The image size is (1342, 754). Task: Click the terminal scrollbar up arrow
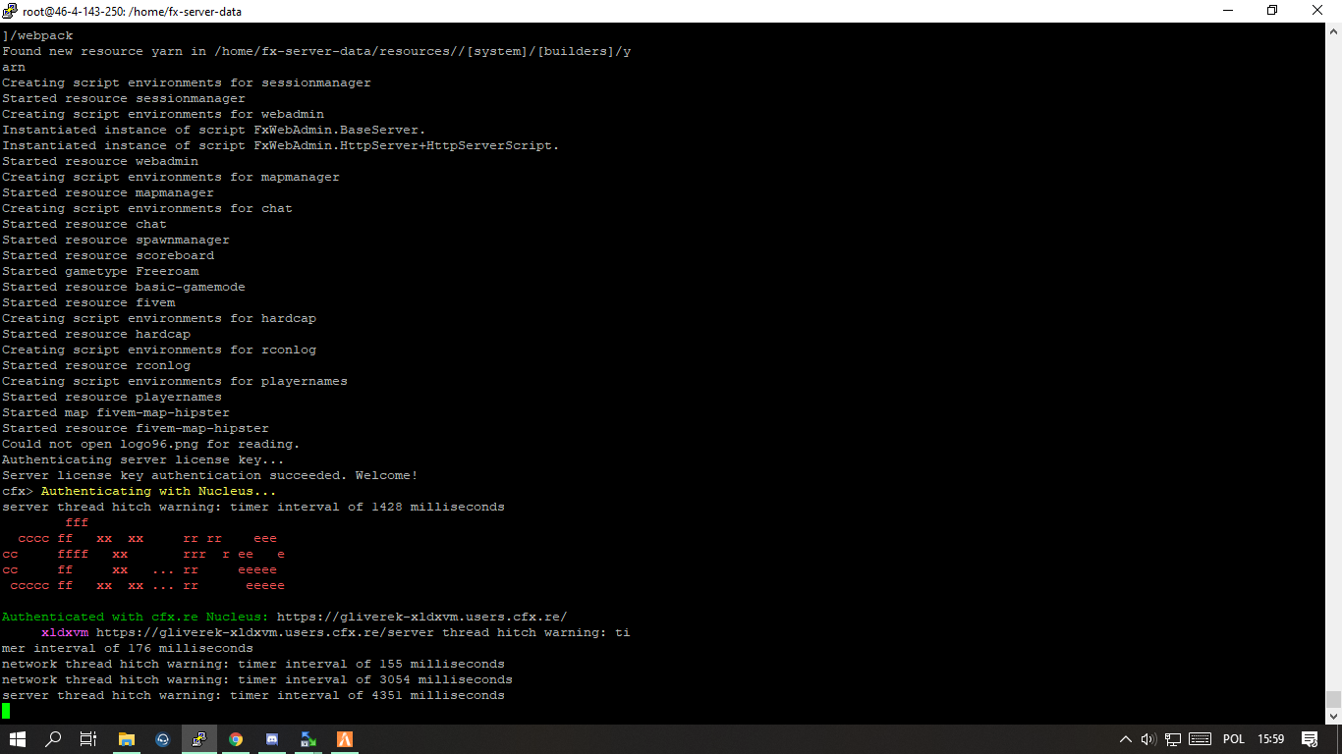tap(1333, 29)
